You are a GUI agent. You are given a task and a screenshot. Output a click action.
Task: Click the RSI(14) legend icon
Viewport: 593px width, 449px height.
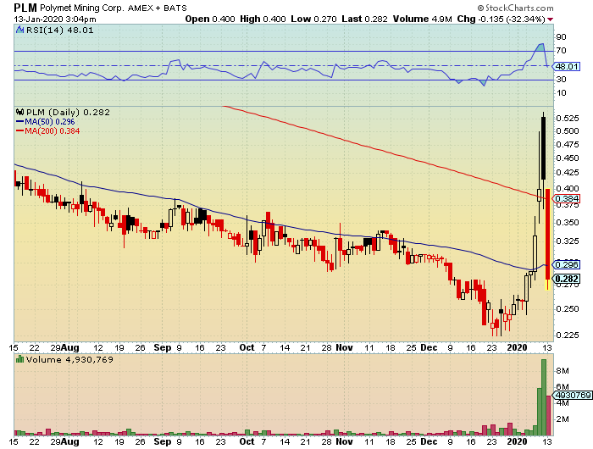(20, 30)
